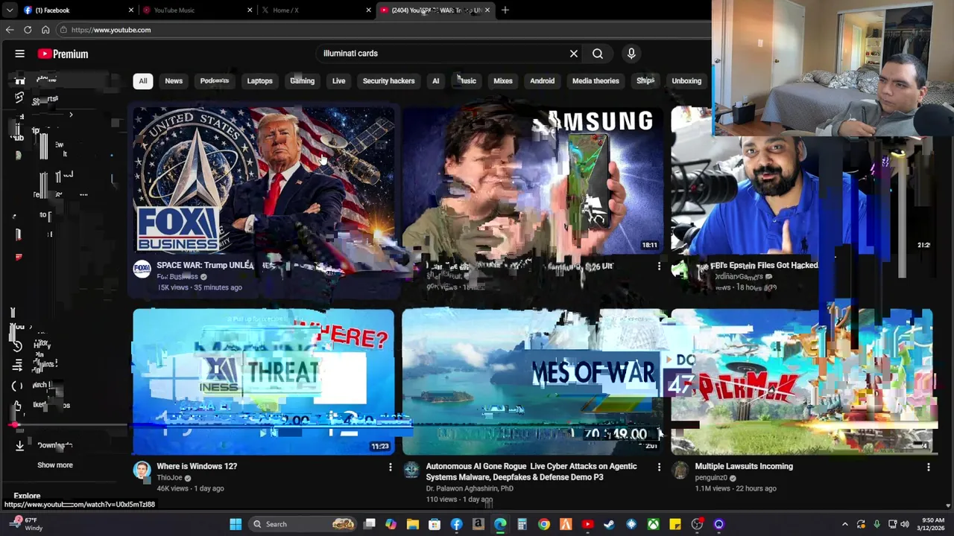Screen dimensions: 954x536
Task: Select the Laptops filter chip
Action: 260,80
